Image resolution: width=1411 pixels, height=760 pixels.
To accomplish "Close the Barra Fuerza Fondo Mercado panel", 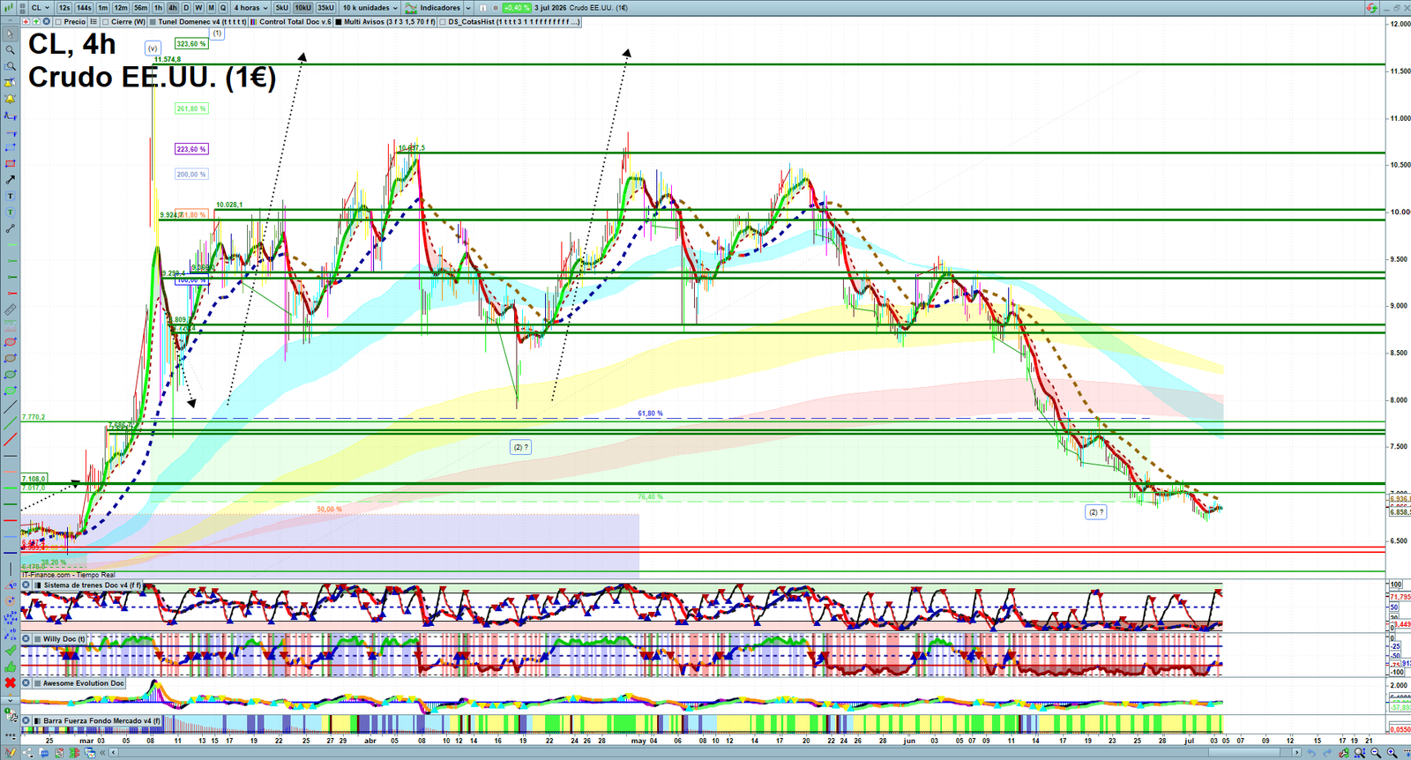I will click(x=26, y=720).
